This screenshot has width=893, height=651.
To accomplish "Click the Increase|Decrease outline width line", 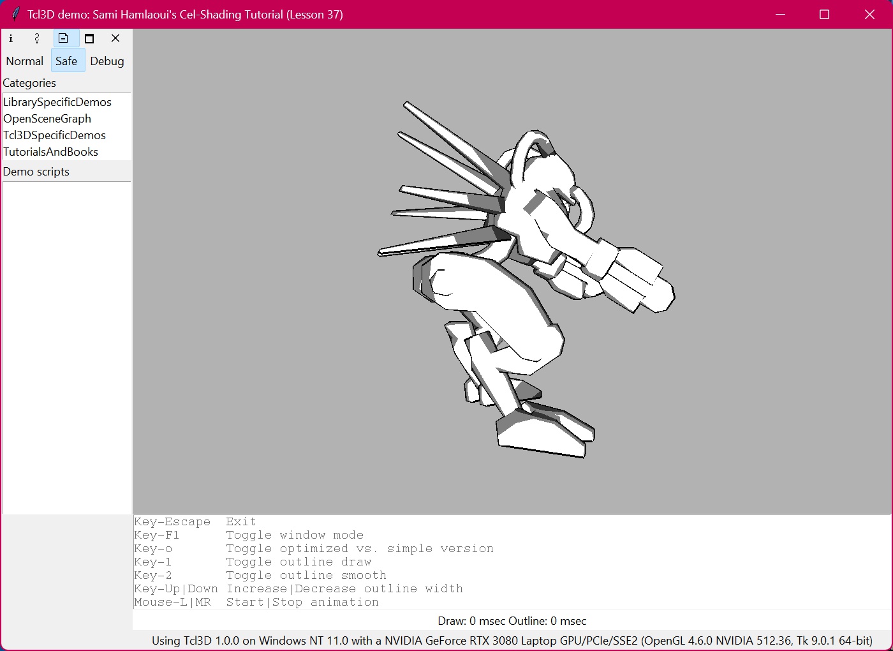I will point(299,589).
